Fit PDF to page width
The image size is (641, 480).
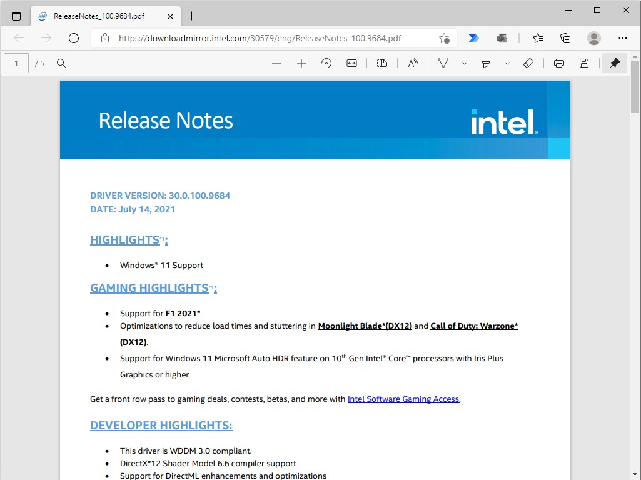point(351,63)
